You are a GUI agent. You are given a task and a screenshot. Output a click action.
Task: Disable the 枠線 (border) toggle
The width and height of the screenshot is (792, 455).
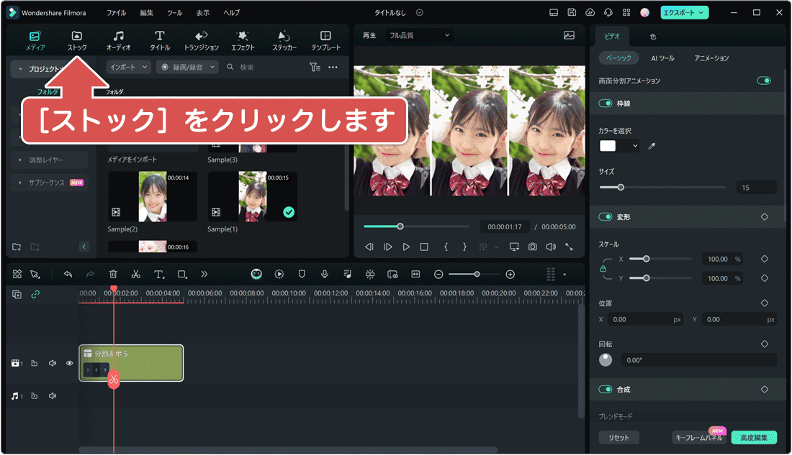tap(605, 103)
